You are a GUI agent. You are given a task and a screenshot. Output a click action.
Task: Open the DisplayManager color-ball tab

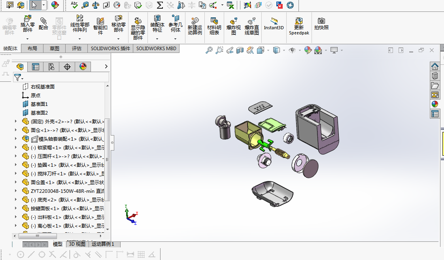click(x=83, y=66)
